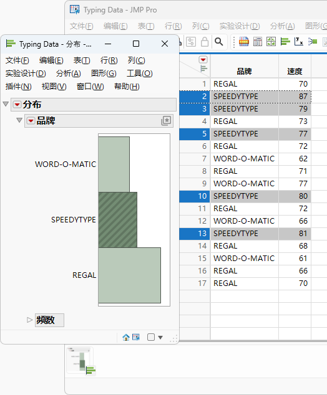Viewport: 327px width, 395px height.
Task: Open the dropdown arrow beside the status bar checkbox
Action: [160, 337]
